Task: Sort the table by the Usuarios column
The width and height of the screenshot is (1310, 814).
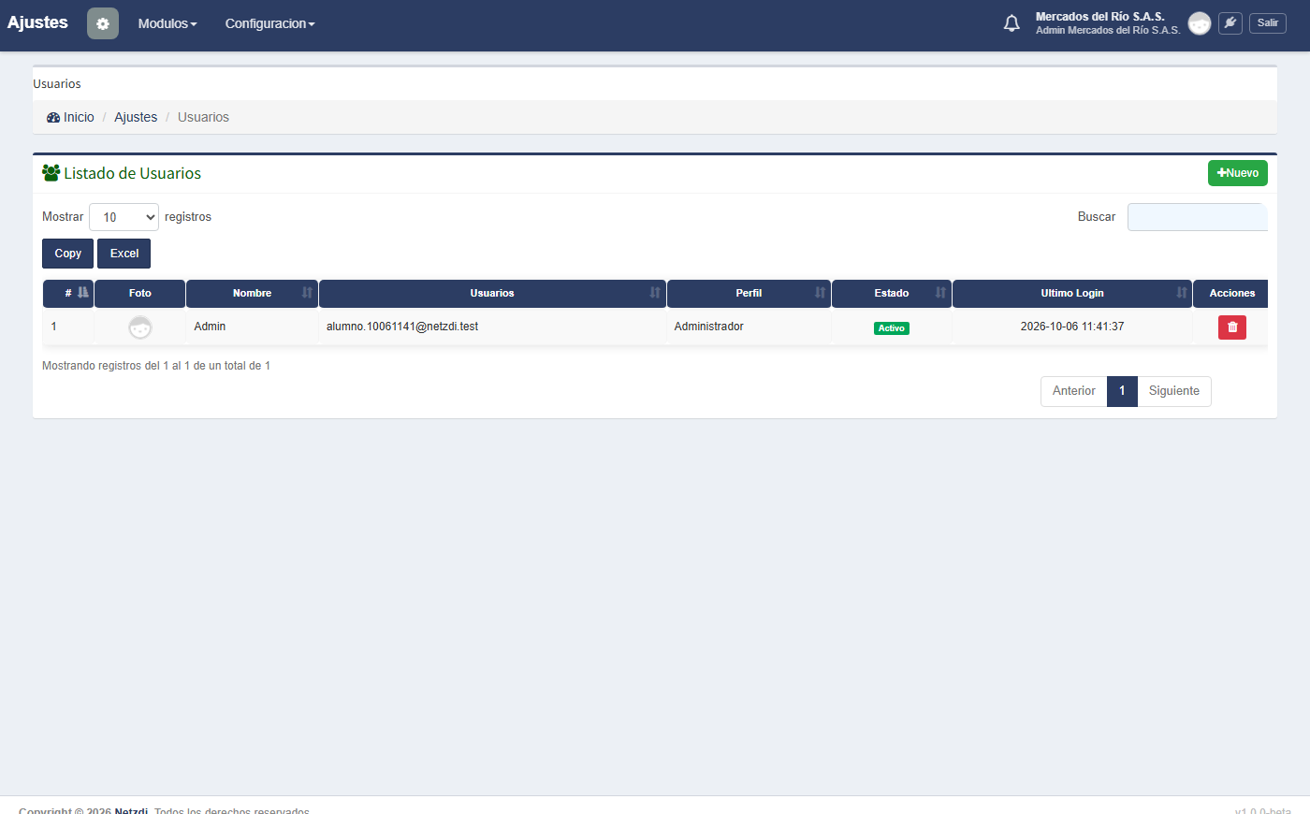Action: pyautogui.click(x=492, y=293)
